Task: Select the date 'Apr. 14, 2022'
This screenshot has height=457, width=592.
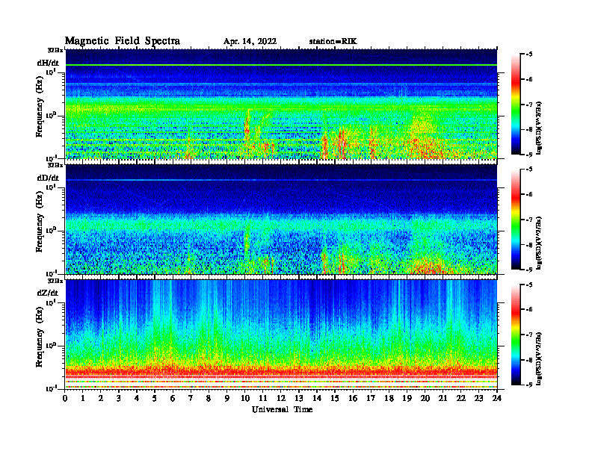Action: coord(250,42)
